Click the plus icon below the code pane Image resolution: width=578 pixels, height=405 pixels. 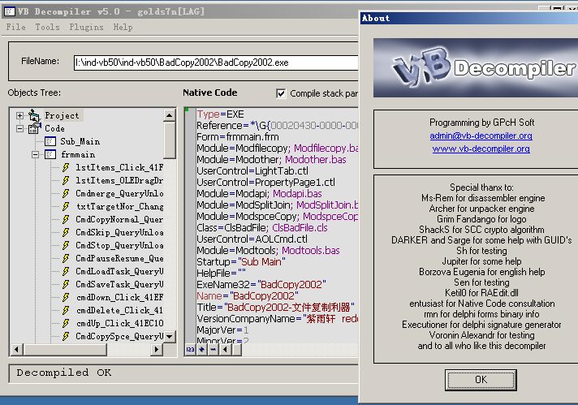[201, 349]
